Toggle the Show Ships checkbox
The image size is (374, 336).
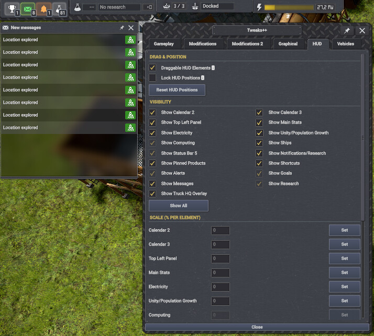click(259, 143)
